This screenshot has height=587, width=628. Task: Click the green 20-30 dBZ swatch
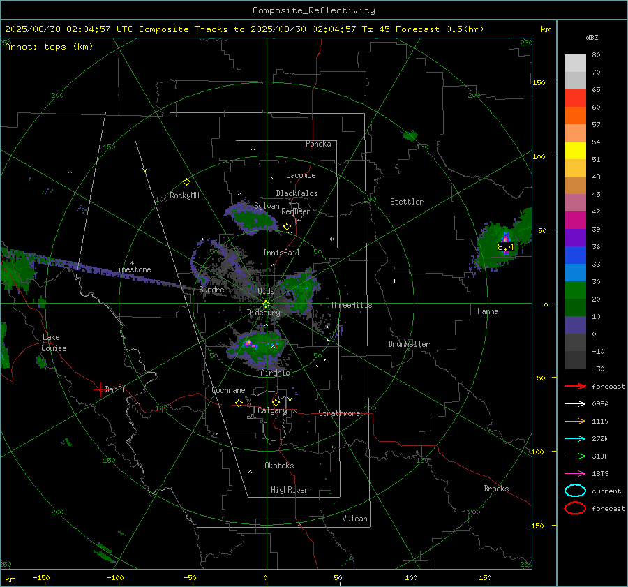click(575, 290)
